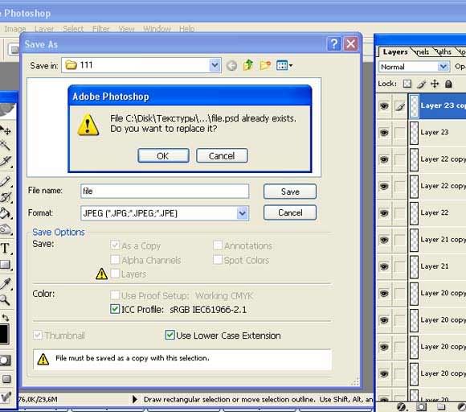Open the Window menu

157,29
